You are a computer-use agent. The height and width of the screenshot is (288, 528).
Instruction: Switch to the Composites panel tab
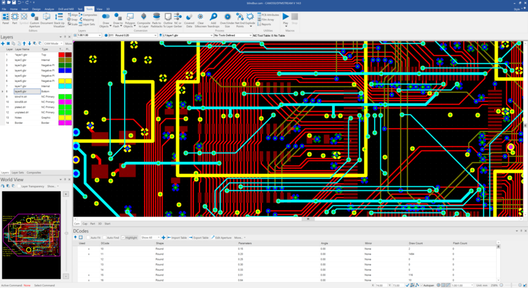(34, 173)
